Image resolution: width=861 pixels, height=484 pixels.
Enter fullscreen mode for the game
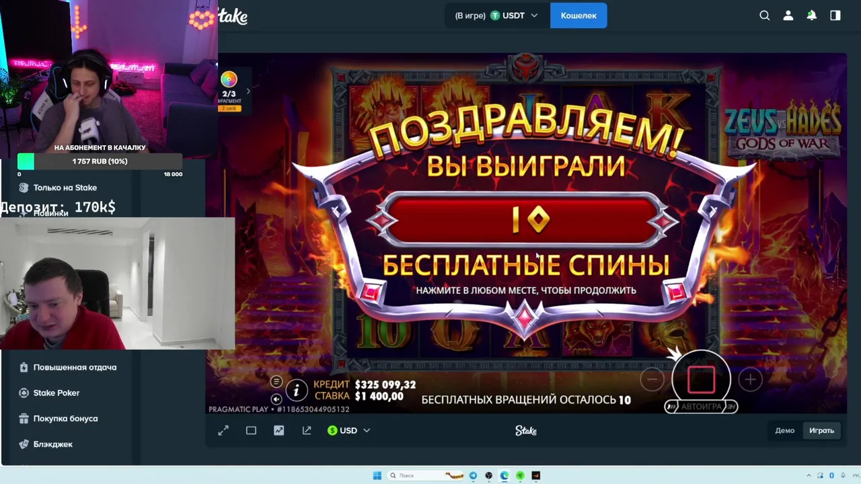(x=223, y=430)
